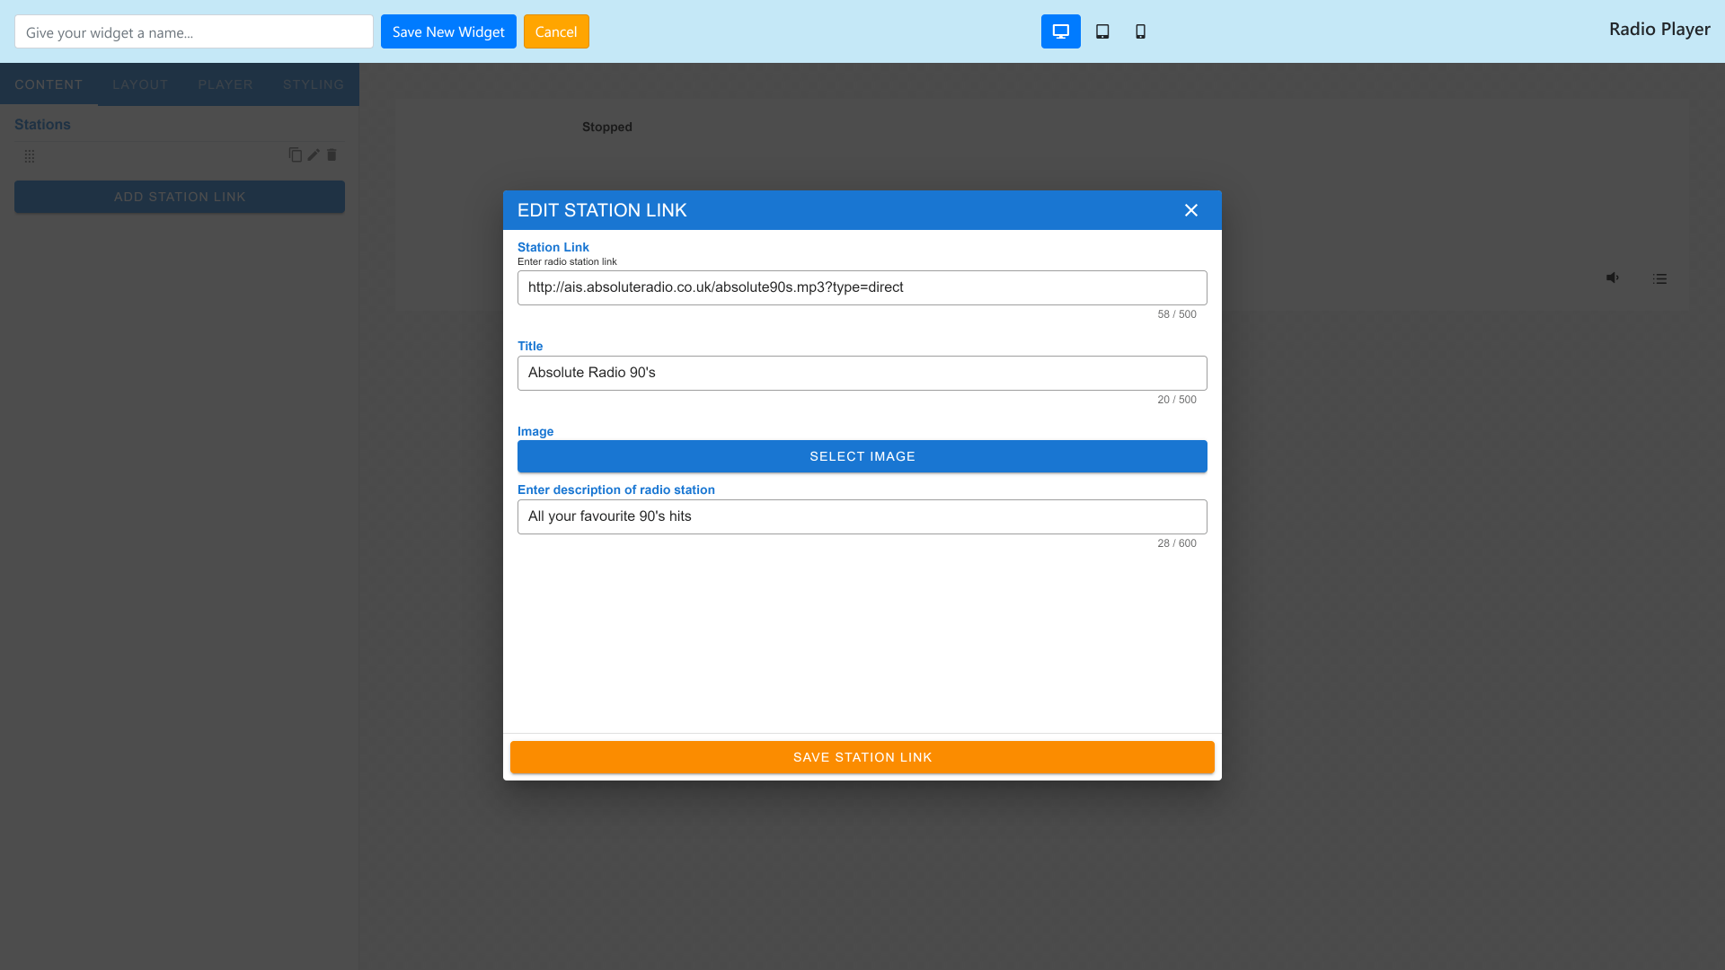The width and height of the screenshot is (1725, 970).
Task: Click the 'Enter radio station link' hint
Action: pos(567,261)
